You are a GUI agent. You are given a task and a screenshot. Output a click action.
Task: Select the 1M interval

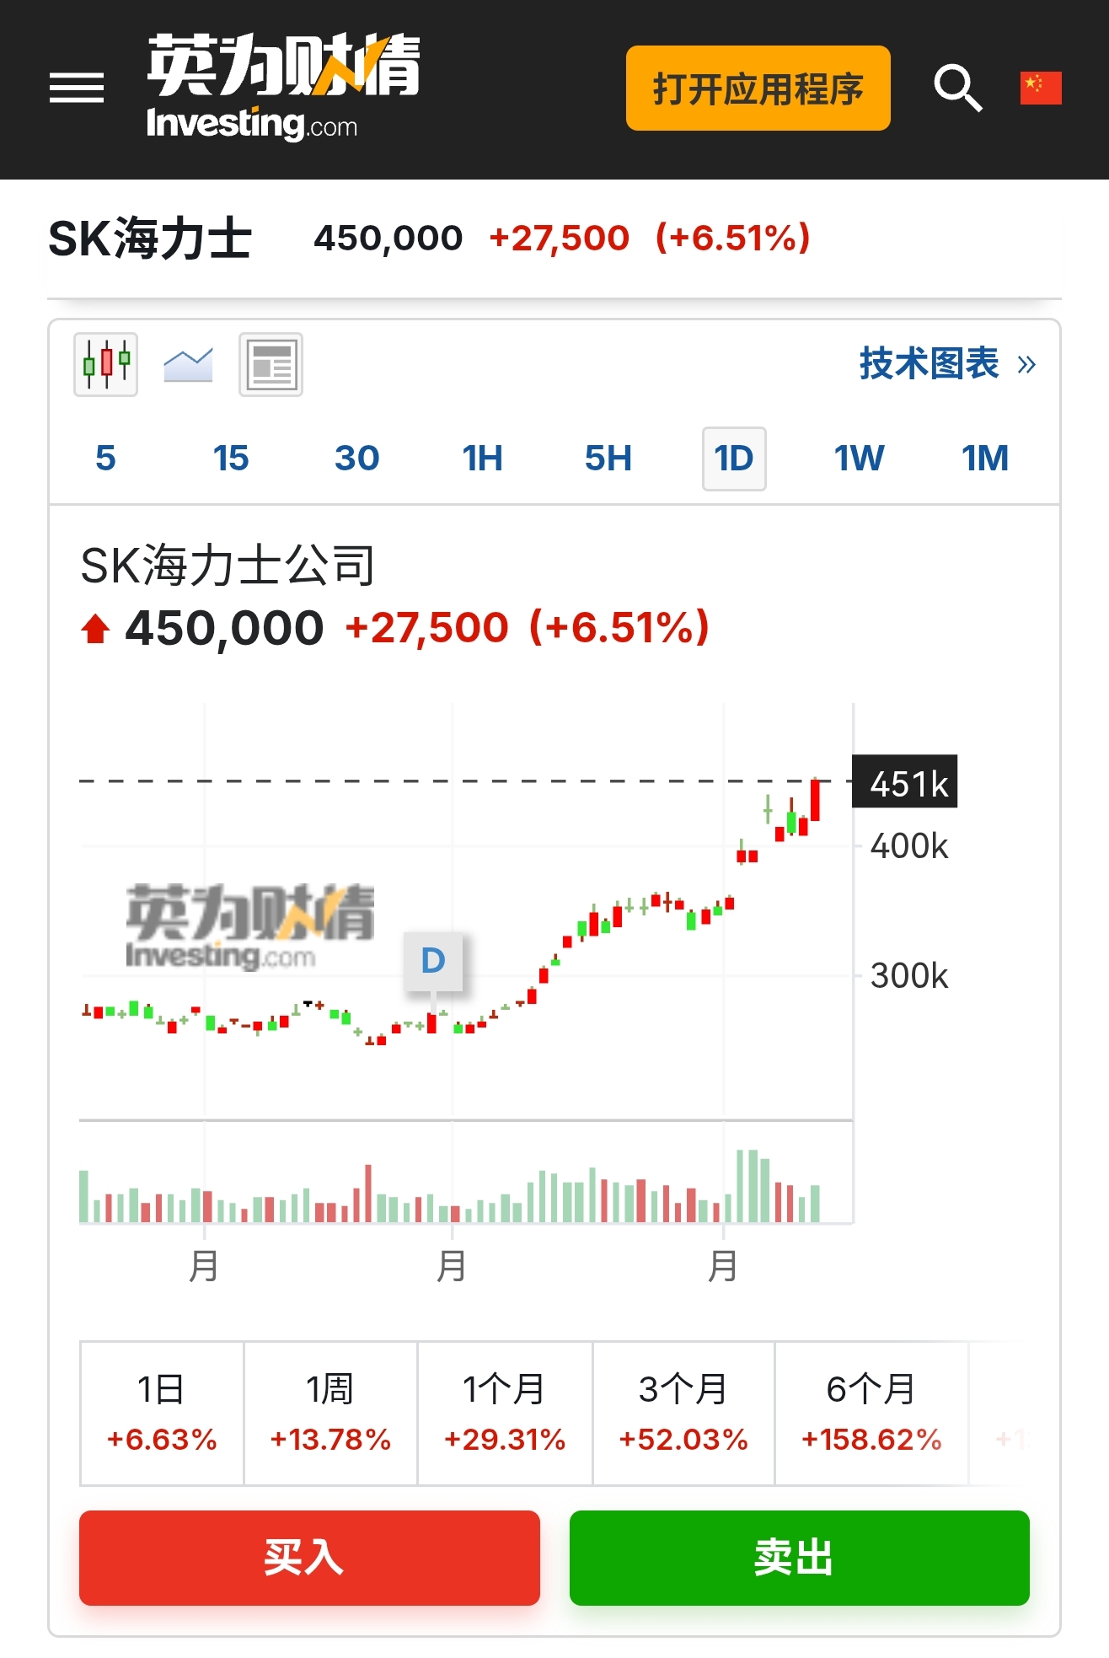point(984,459)
